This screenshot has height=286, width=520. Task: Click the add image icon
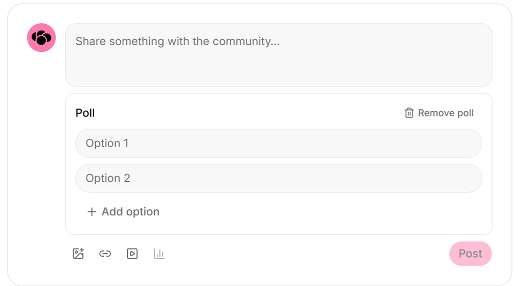pyautogui.click(x=78, y=253)
